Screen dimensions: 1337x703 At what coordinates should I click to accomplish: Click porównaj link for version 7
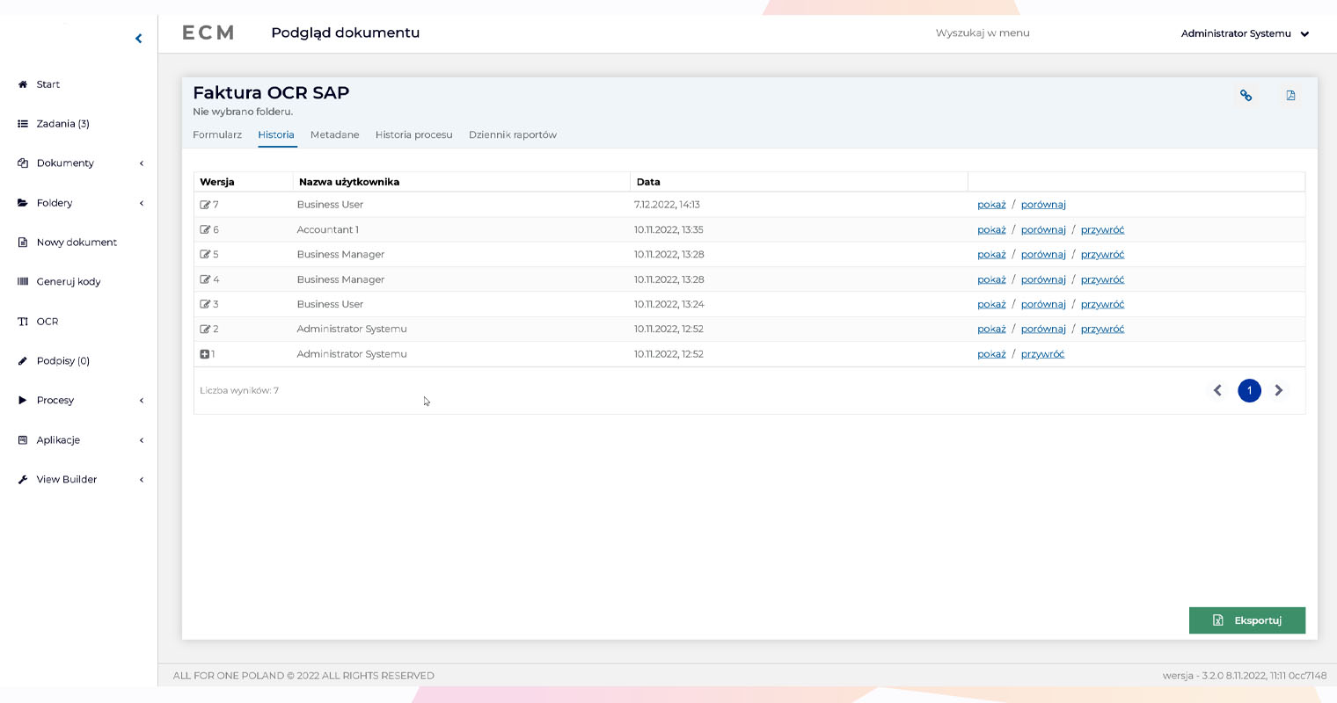(1043, 205)
